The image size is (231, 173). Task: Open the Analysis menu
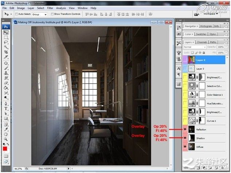tap(61, 8)
